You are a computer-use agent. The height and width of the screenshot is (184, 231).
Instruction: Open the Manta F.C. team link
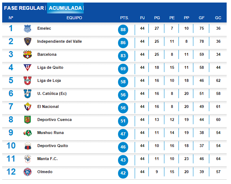click(x=47, y=159)
